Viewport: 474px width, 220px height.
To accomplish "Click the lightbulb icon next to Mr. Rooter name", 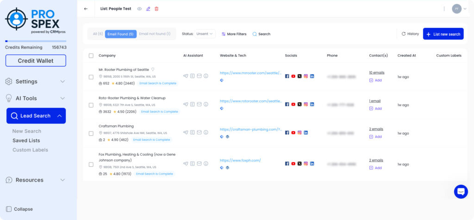I will pos(153,69).
